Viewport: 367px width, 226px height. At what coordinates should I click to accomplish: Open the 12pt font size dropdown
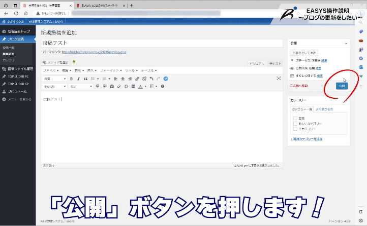[81, 86]
